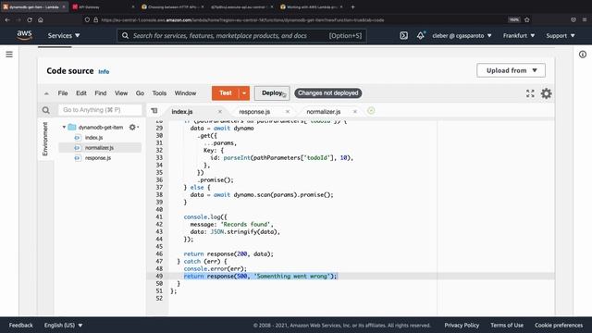Viewport: 592px width, 333px height.
Task: Open the Window menu
Action: 185,93
